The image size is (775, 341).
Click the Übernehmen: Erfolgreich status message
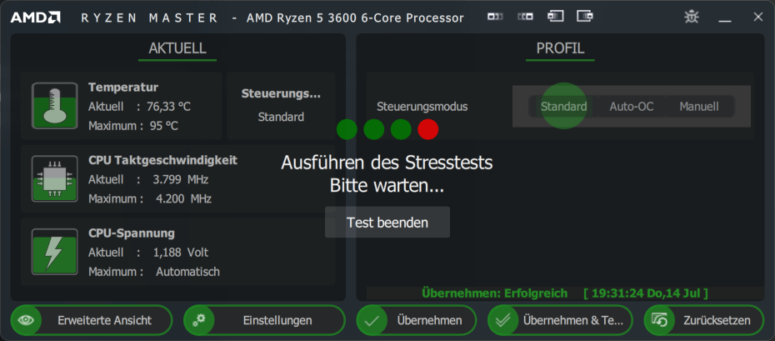[495, 293]
